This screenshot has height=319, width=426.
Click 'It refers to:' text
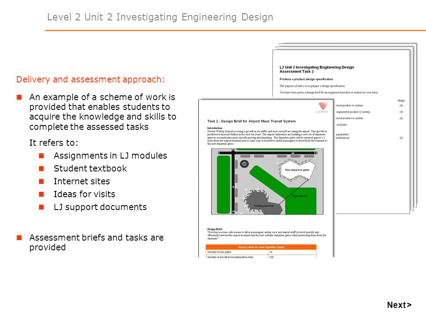point(54,143)
